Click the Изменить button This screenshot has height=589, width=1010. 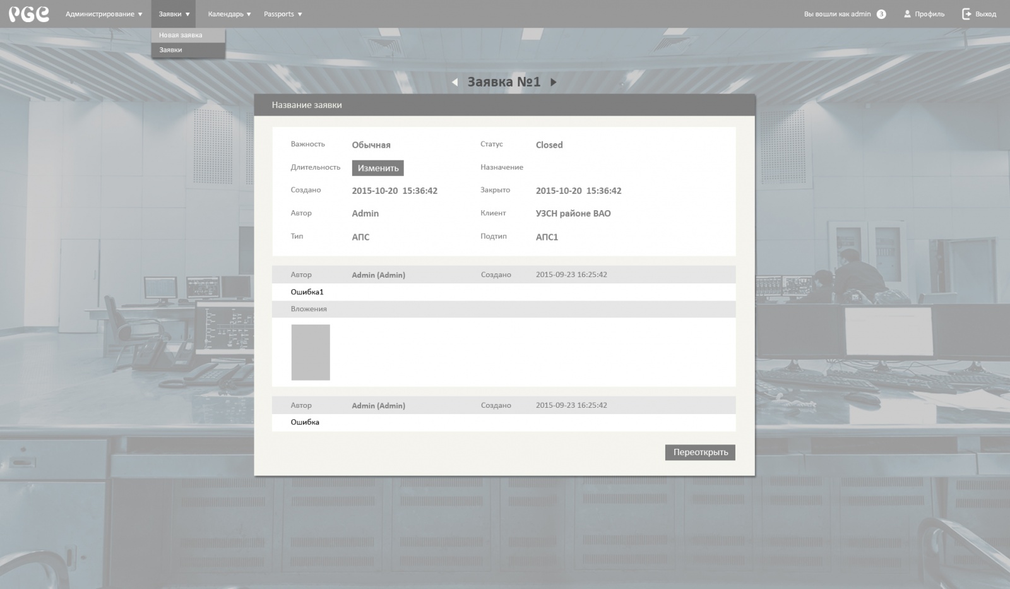pyautogui.click(x=377, y=168)
